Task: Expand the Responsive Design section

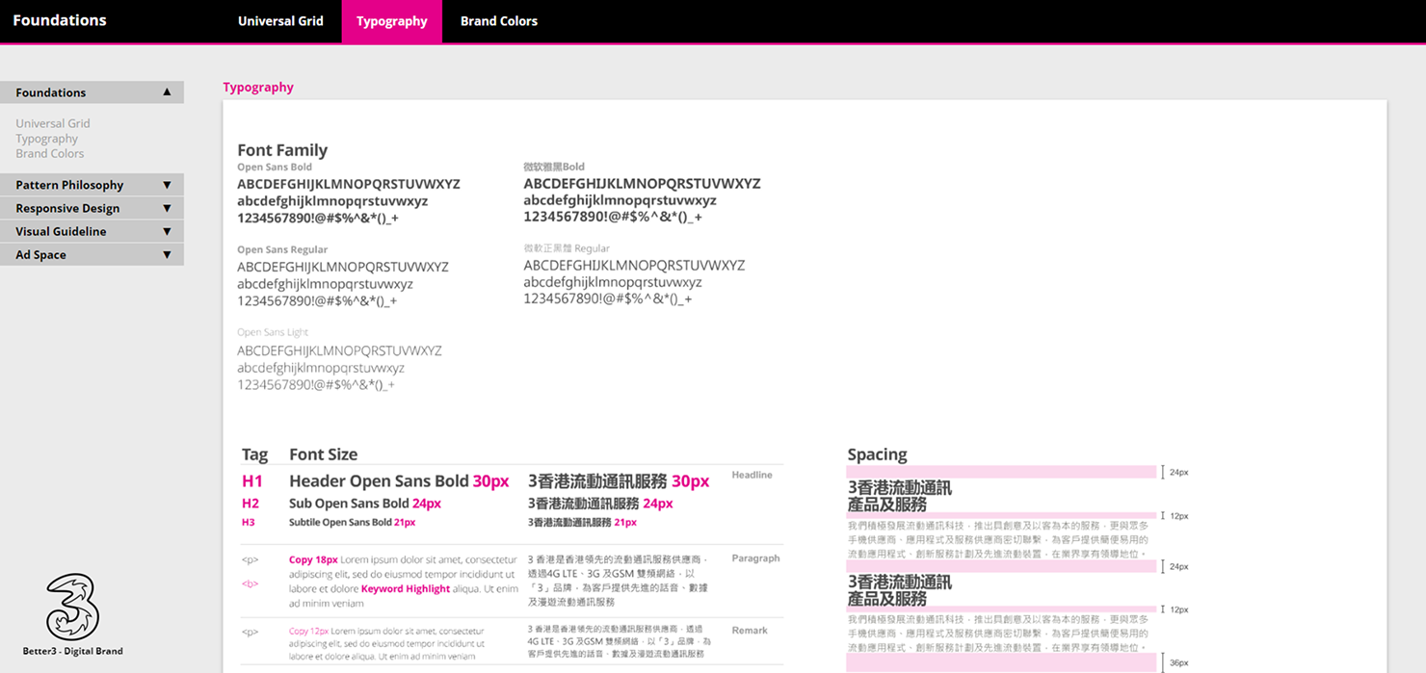Action: tap(167, 208)
